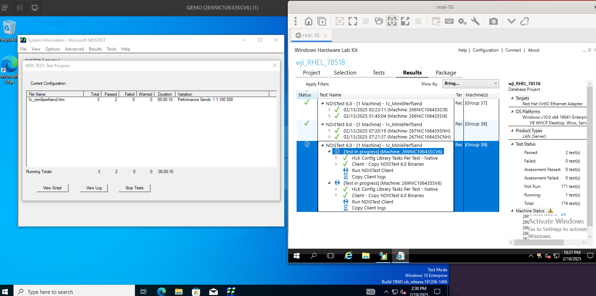Collapse the Test Status section

512,144
